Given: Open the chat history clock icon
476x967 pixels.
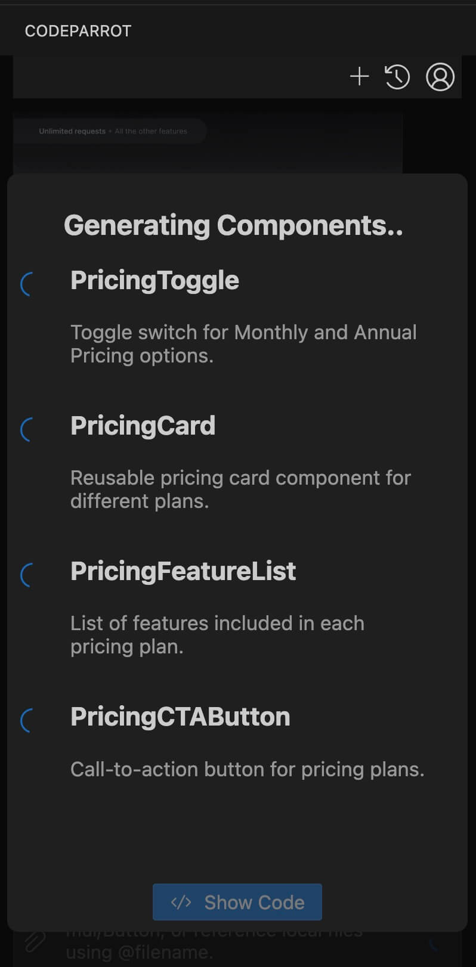Looking at the screenshot, I should pos(397,77).
